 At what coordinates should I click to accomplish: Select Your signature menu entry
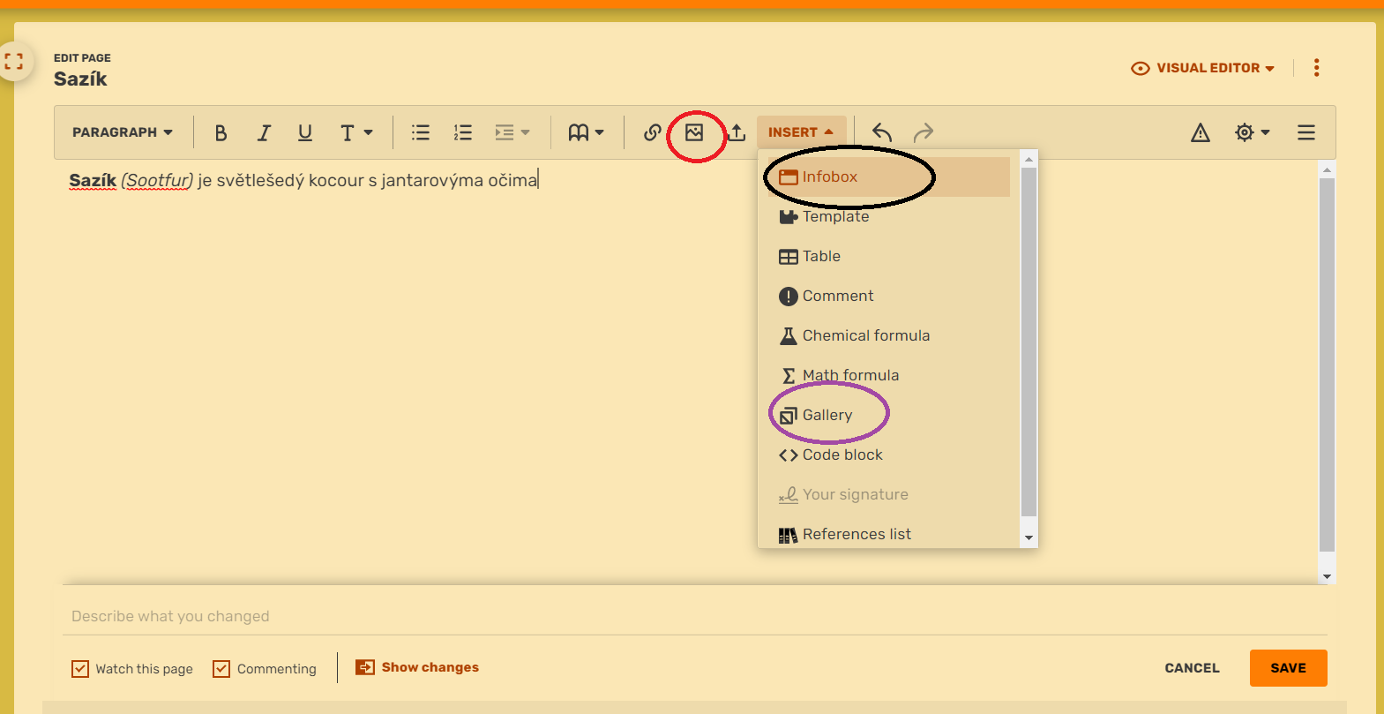click(x=888, y=494)
